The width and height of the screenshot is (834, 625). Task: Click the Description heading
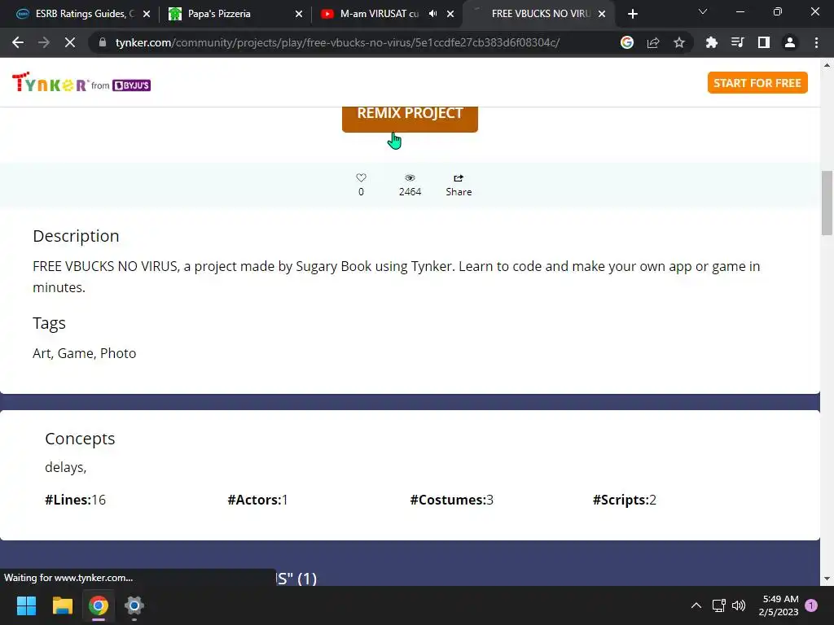(76, 236)
